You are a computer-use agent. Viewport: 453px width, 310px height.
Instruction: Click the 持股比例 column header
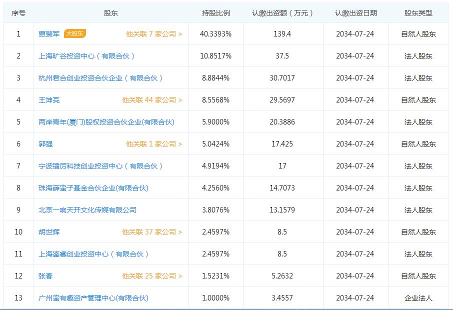pyautogui.click(x=216, y=13)
